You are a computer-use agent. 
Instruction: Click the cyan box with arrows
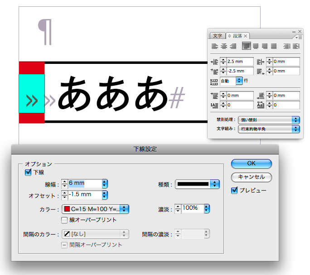pyautogui.click(x=32, y=93)
